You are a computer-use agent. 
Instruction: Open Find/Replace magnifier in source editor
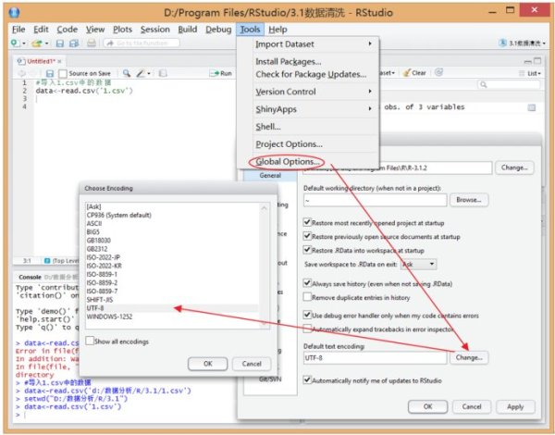click(x=127, y=73)
